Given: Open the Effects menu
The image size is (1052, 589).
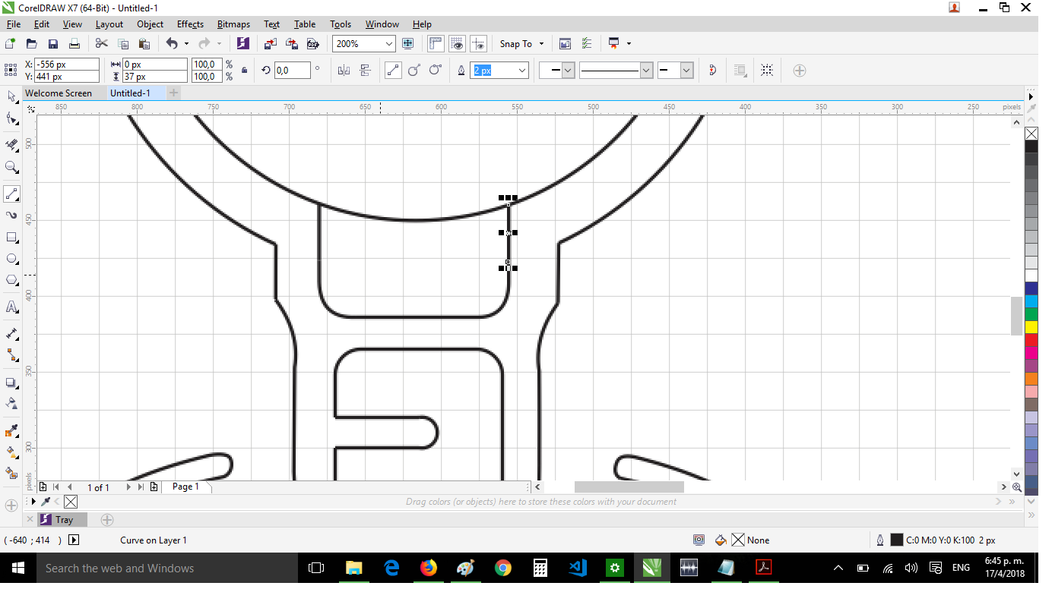Looking at the screenshot, I should pos(190,24).
